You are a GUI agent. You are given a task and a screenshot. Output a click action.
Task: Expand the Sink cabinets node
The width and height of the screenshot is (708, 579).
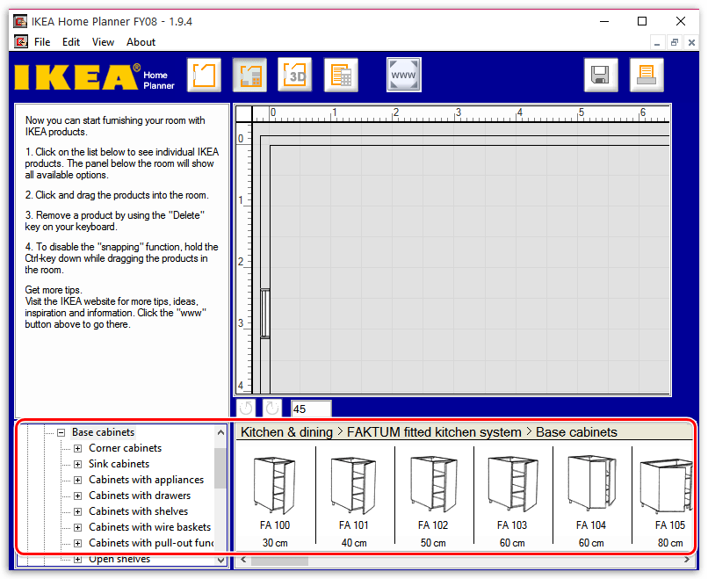(x=78, y=464)
